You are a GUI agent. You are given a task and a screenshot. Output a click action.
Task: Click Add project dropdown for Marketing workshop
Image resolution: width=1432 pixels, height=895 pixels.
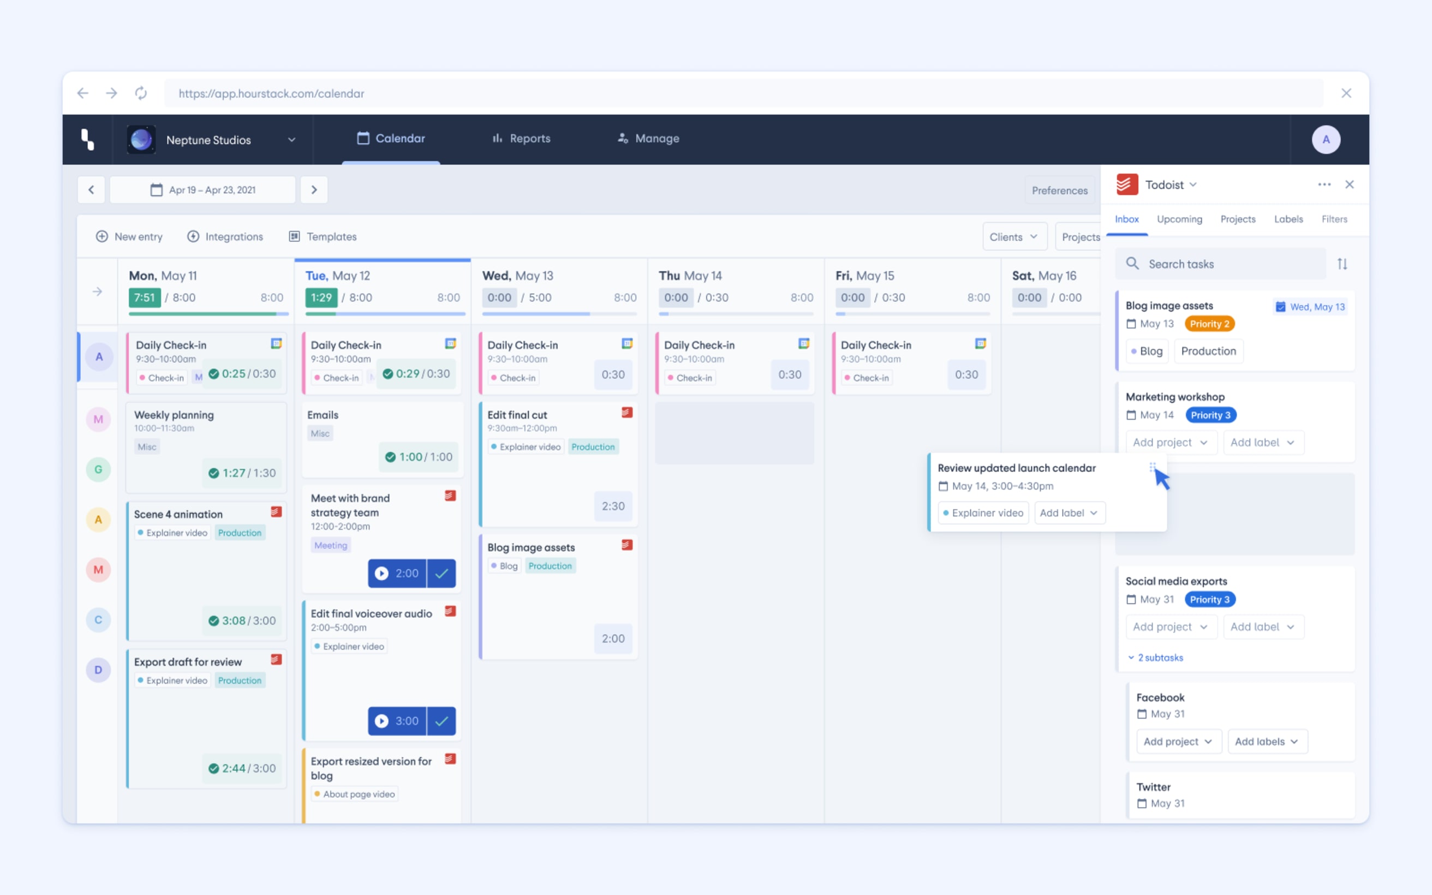(1169, 443)
